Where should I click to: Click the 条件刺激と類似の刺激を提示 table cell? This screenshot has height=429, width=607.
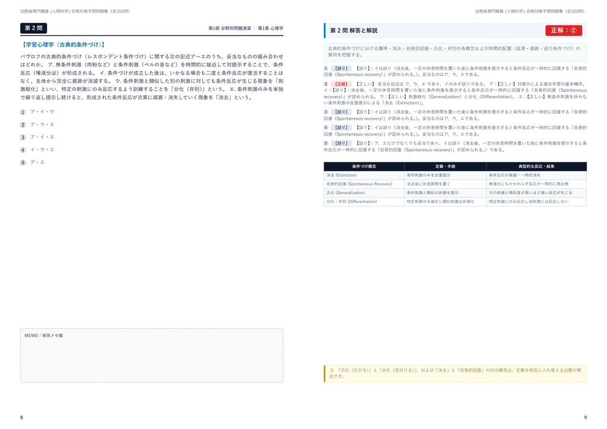tap(445, 193)
